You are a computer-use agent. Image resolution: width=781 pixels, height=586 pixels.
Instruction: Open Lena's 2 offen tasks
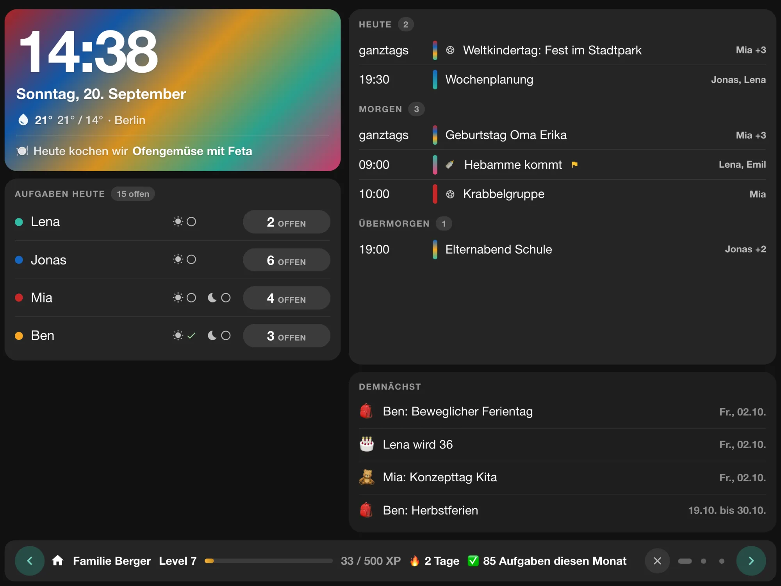click(286, 222)
